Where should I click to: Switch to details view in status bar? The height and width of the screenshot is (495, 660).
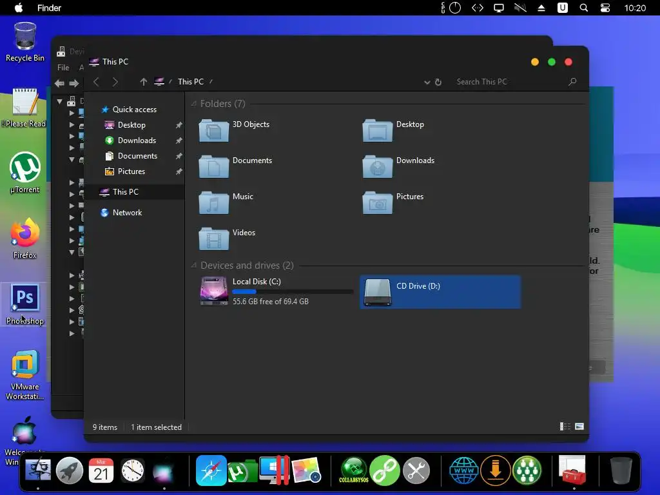[x=565, y=427]
